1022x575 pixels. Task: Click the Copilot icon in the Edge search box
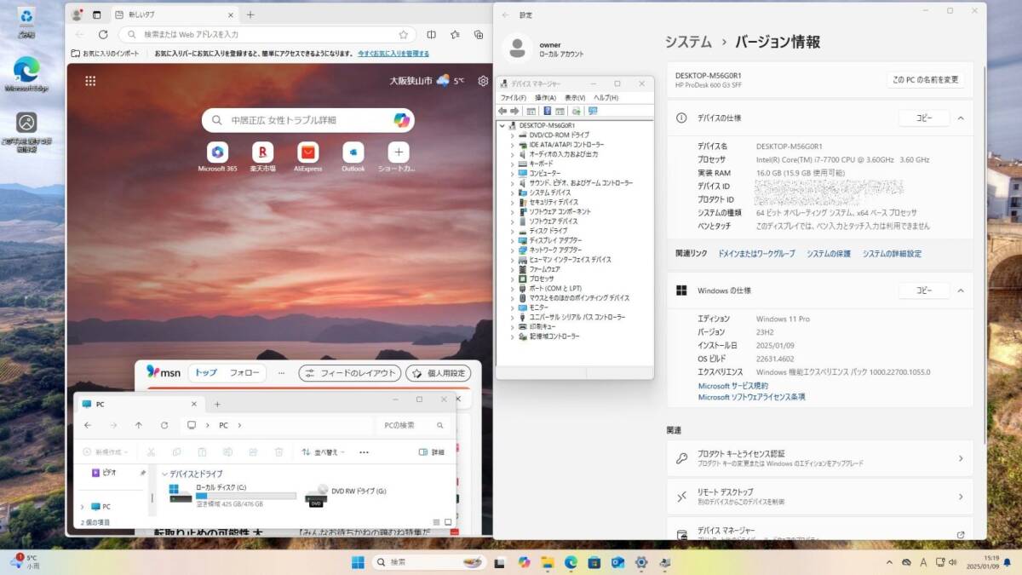(402, 120)
